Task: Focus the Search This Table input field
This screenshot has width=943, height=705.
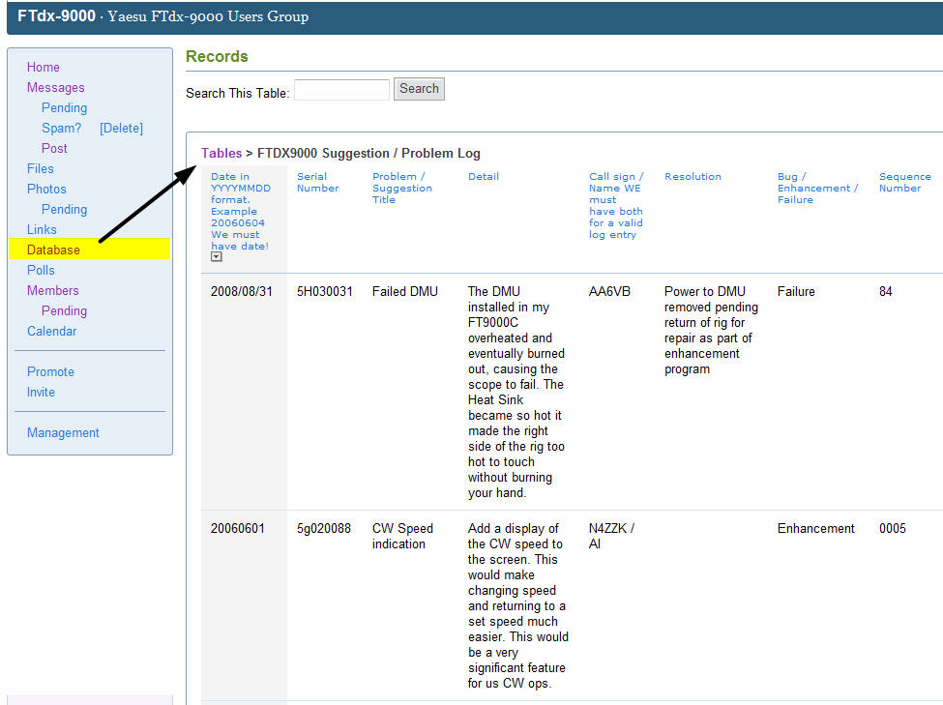Action: [341, 90]
